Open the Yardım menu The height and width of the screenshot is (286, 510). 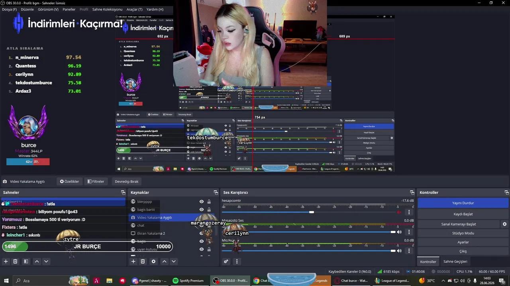click(x=155, y=9)
